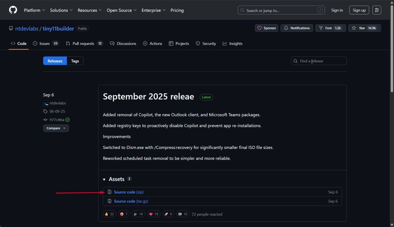The width and height of the screenshot is (394, 227).
Task: Open the Issues tab
Action: point(46,43)
